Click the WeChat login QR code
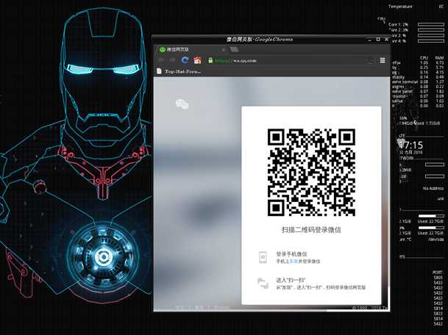Image resolution: width=448 pixels, height=335 pixels. coord(311,173)
